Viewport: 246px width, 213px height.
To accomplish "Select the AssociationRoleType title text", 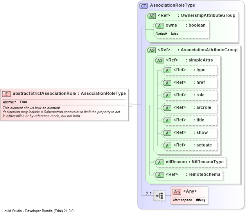I will click(172, 5).
